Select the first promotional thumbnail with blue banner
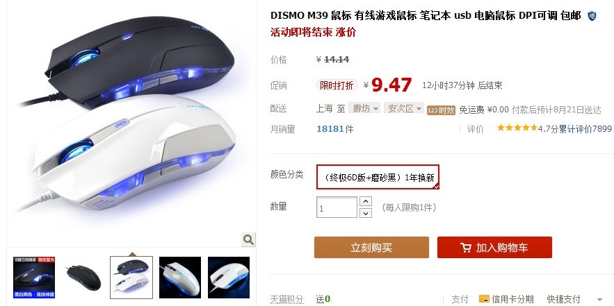 [34, 278]
